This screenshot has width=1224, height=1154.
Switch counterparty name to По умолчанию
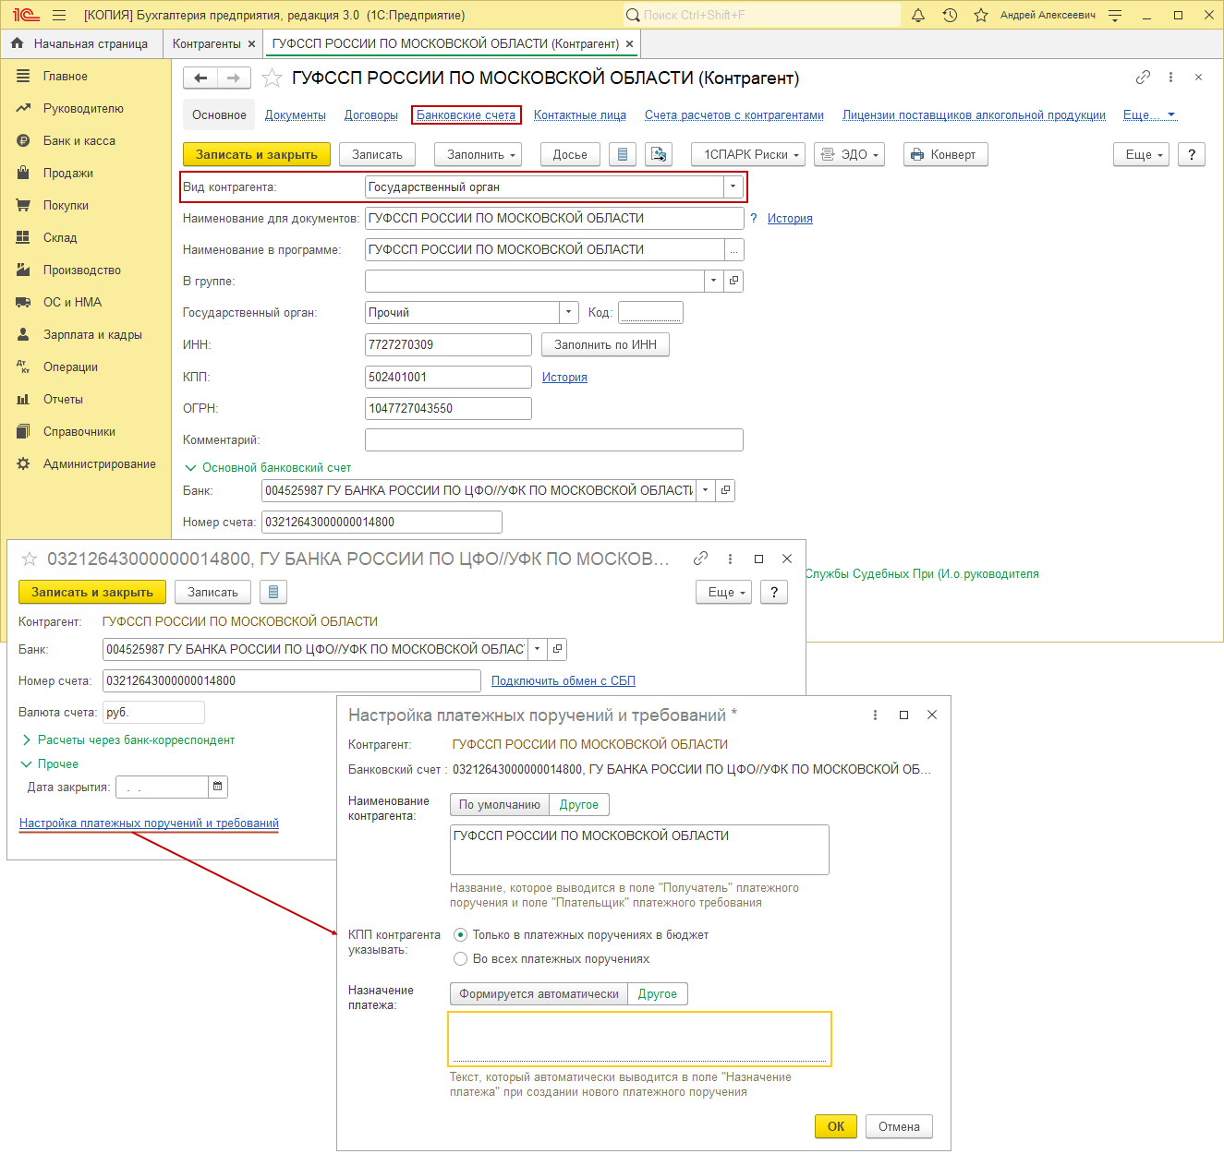pyautogui.click(x=500, y=805)
